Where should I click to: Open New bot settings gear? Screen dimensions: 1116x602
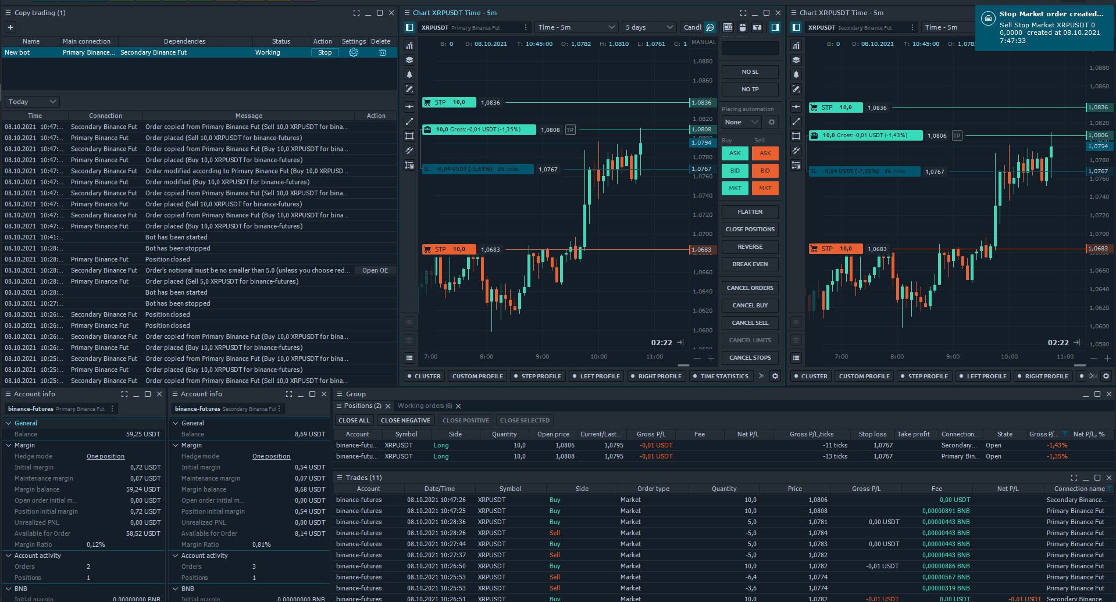pyautogui.click(x=353, y=52)
